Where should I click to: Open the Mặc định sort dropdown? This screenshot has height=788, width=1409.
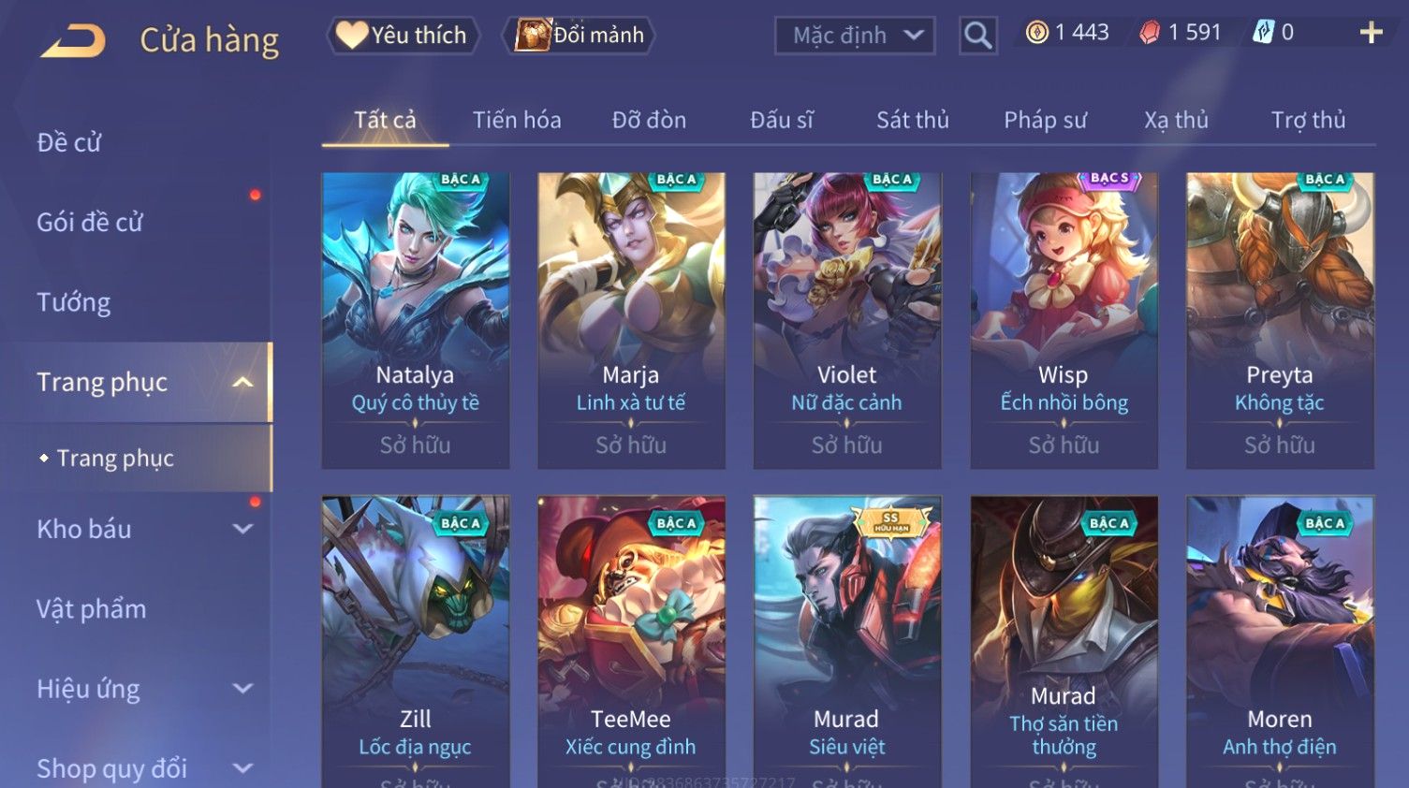tap(855, 36)
